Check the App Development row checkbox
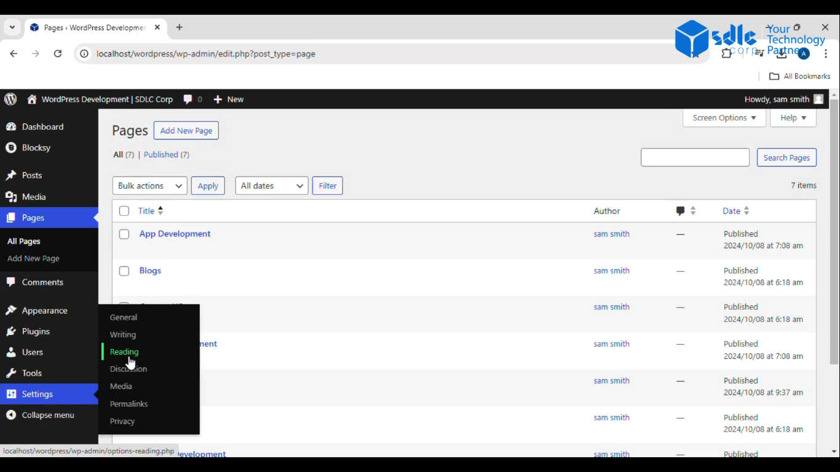The height and width of the screenshot is (472, 840). point(124,234)
